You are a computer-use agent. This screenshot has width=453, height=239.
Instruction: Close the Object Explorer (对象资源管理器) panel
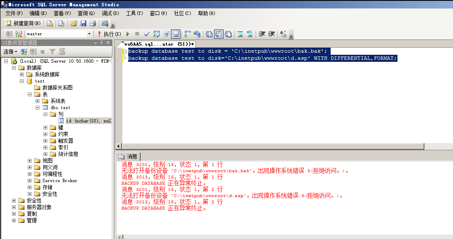108,43
